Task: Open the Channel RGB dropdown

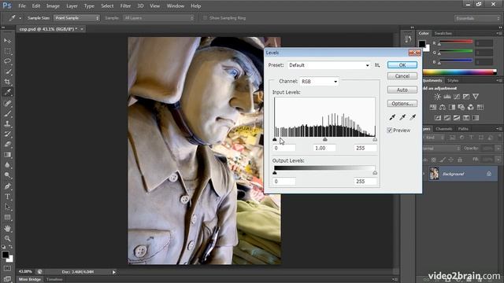Action: pos(319,82)
